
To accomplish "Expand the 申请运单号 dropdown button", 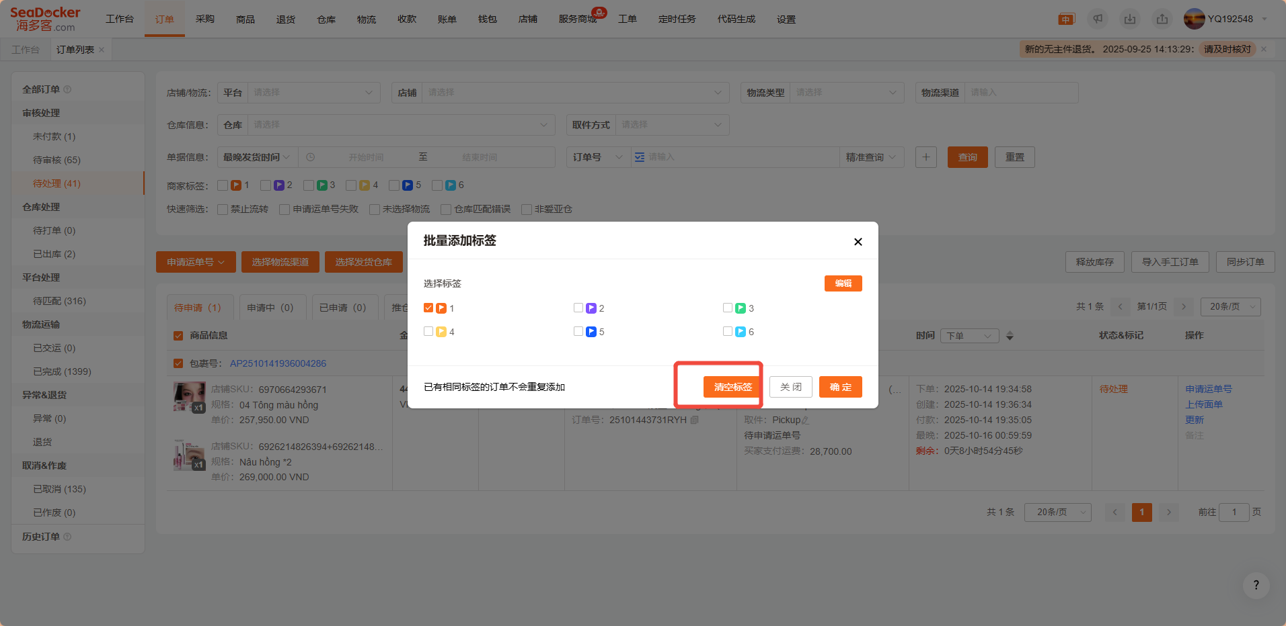I will [196, 262].
